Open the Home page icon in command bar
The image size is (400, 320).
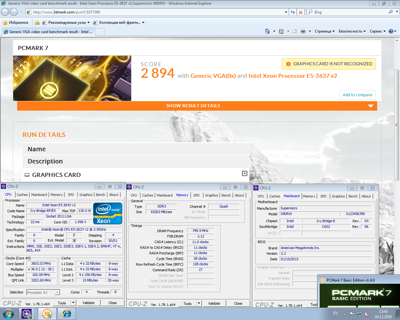(x=267, y=31)
